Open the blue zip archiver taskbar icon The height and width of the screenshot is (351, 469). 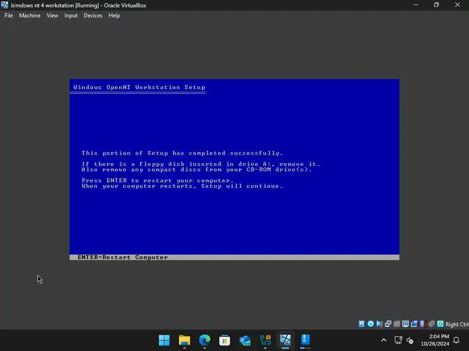[x=305, y=340]
